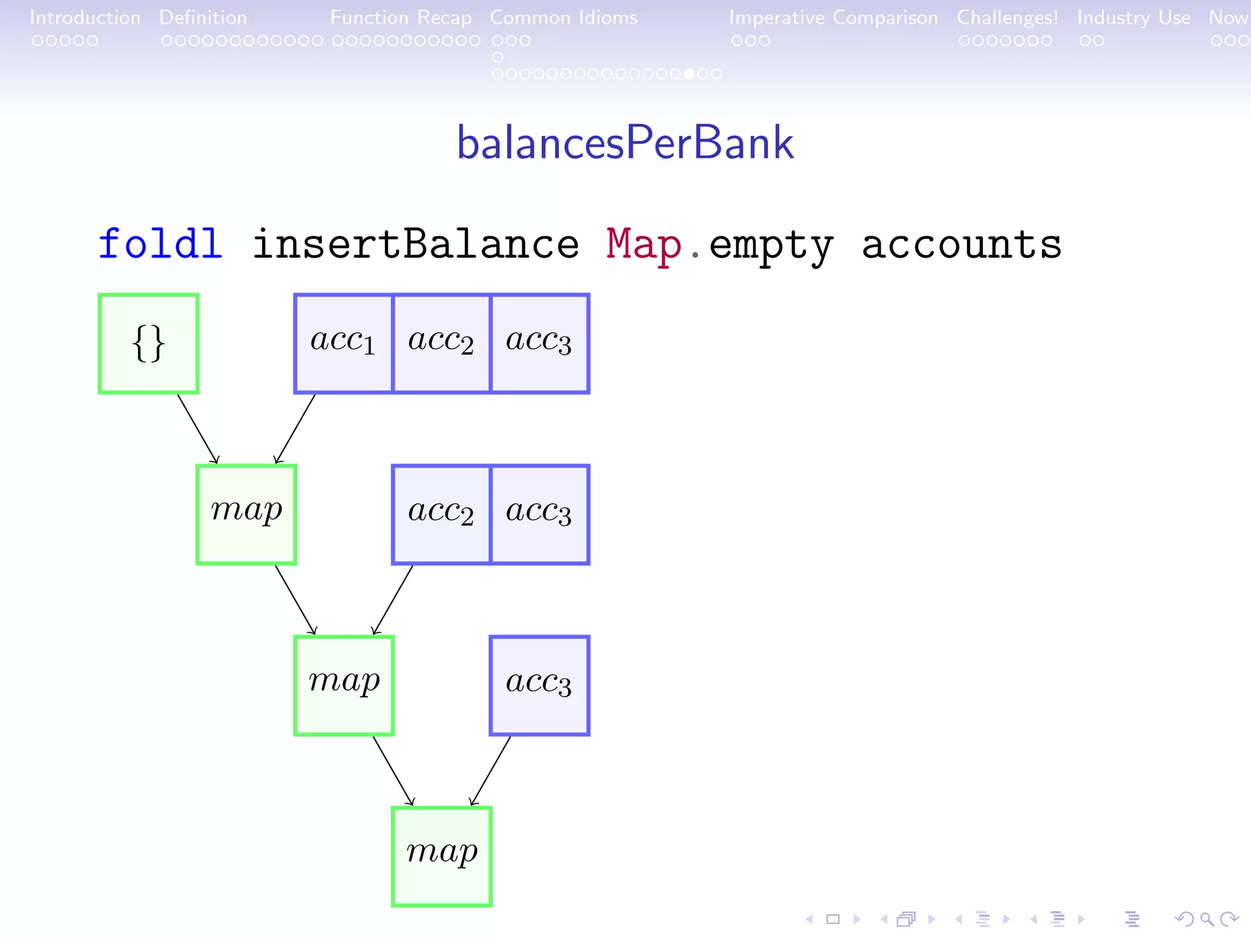1251x938 pixels.
Task: Select first dot under Imperative Comparison
Action: coord(737,41)
